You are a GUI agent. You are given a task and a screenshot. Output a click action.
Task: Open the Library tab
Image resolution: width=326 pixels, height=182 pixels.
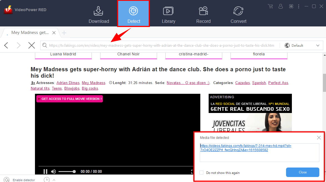[168, 15]
